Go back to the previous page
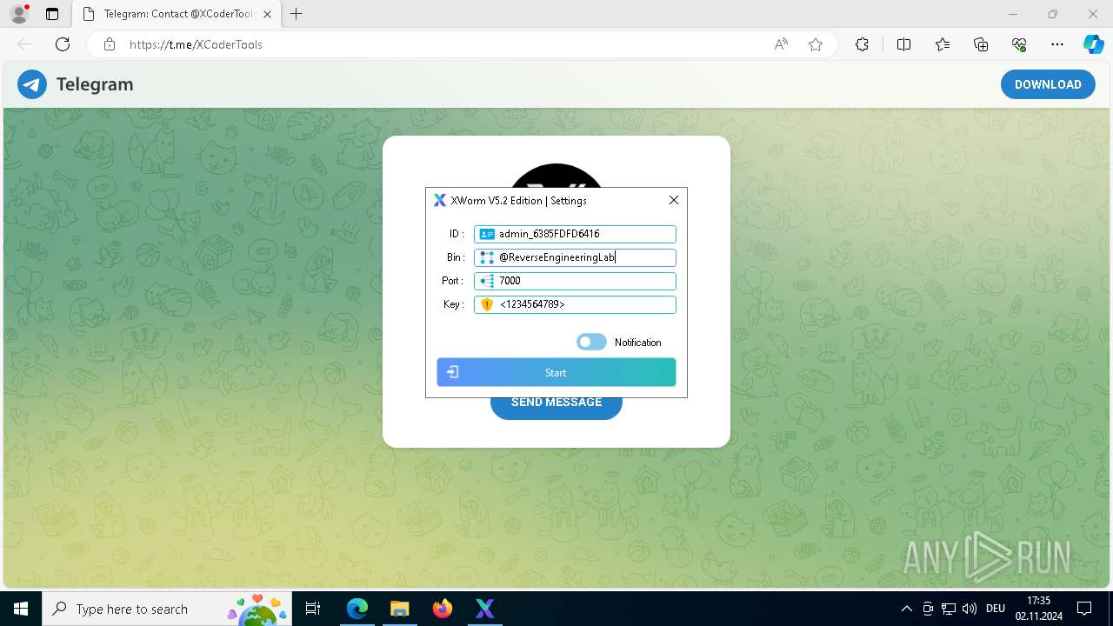The height and width of the screenshot is (626, 1113). pyautogui.click(x=24, y=44)
